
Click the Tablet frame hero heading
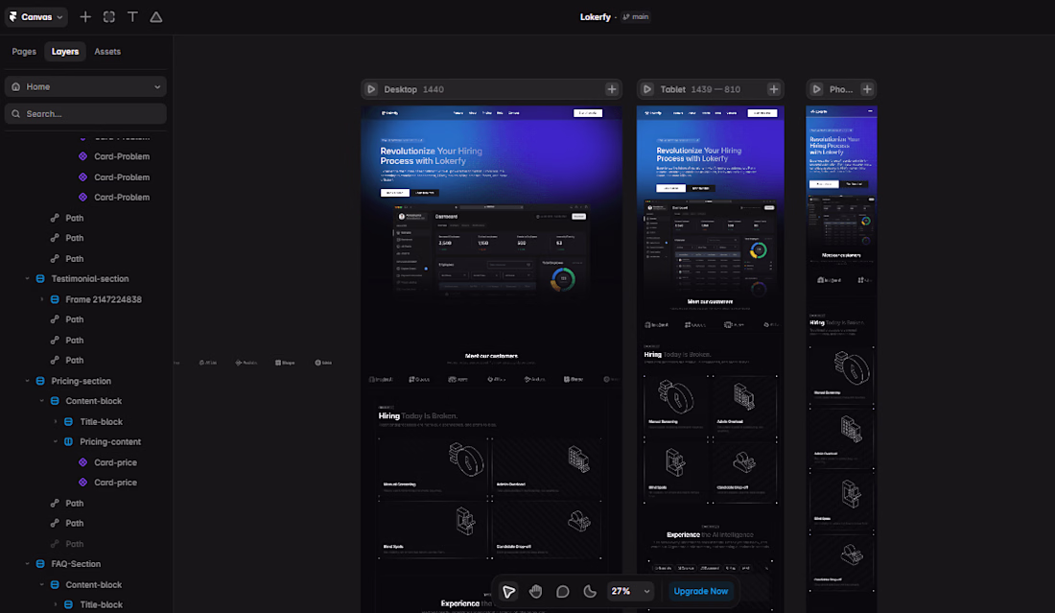pyautogui.click(x=698, y=154)
